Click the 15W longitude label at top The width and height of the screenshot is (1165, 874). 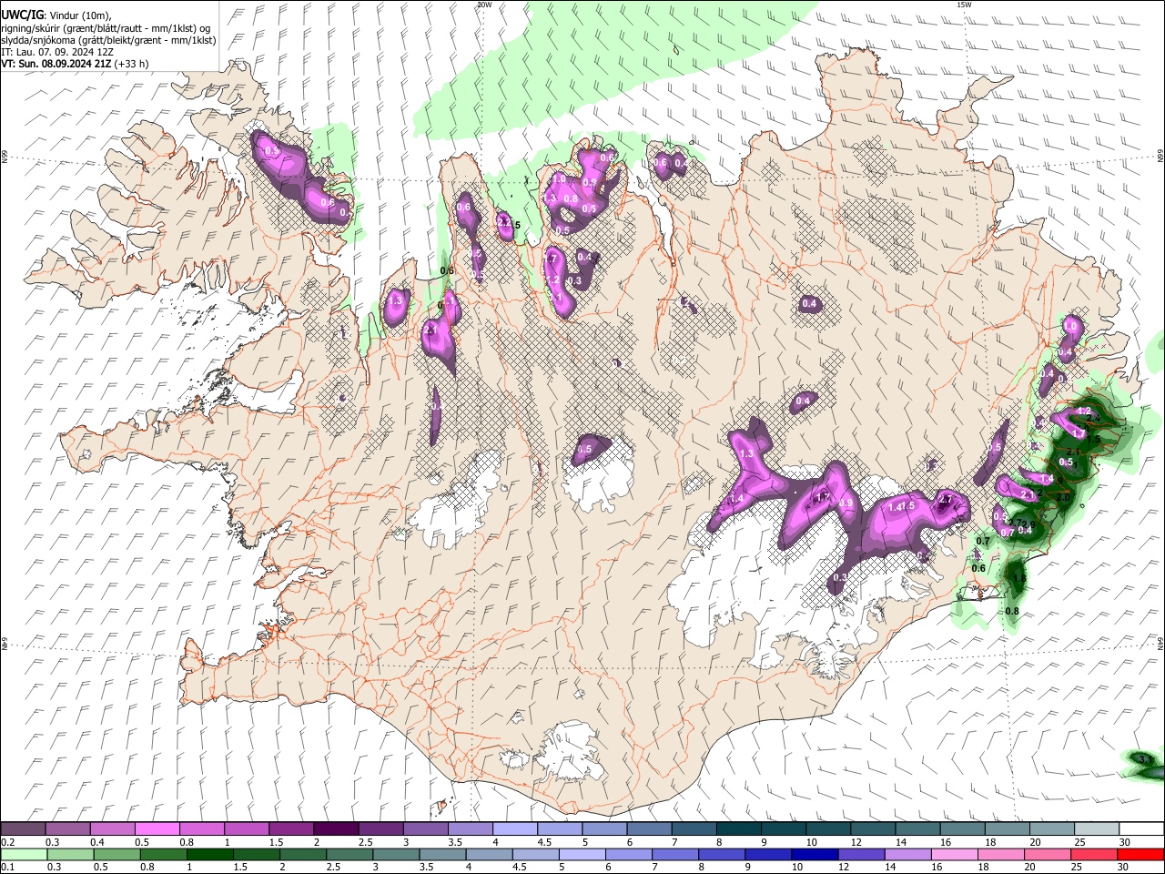point(963,5)
